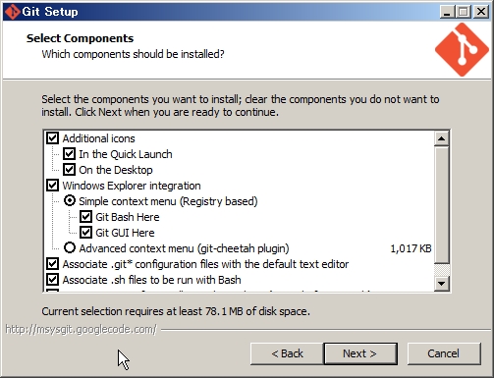494x378 pixels.
Task: Click the component list scroll down arrow
Action: [441, 283]
